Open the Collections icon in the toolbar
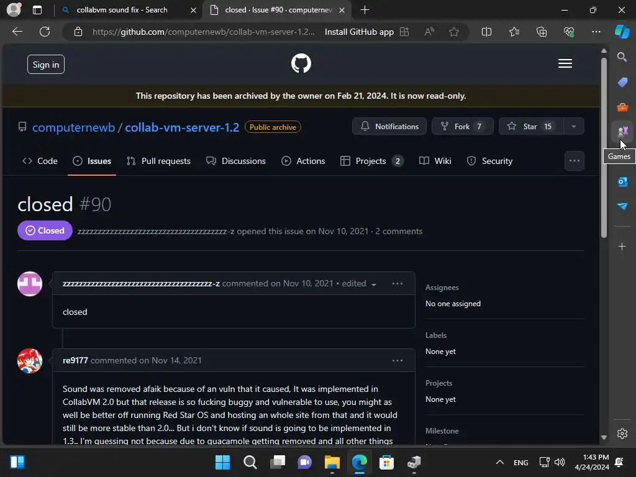This screenshot has width=636, height=477. (x=542, y=32)
